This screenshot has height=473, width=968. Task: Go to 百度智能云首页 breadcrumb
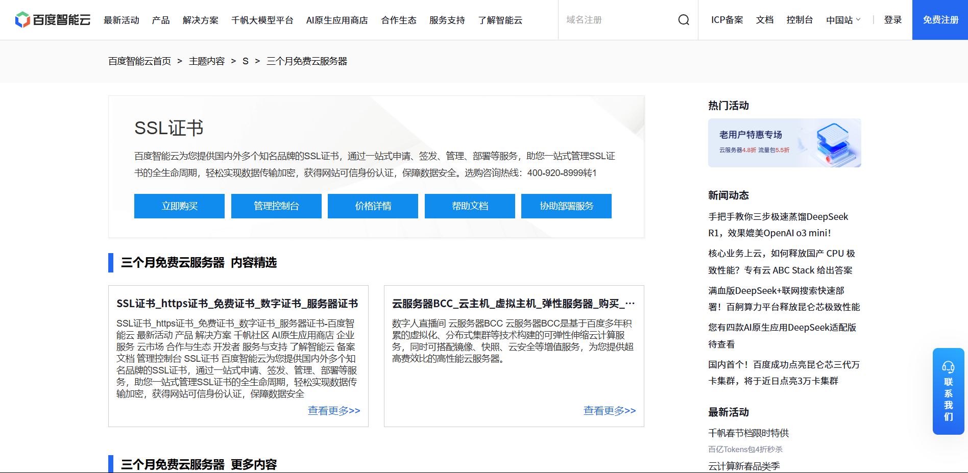[x=139, y=61]
